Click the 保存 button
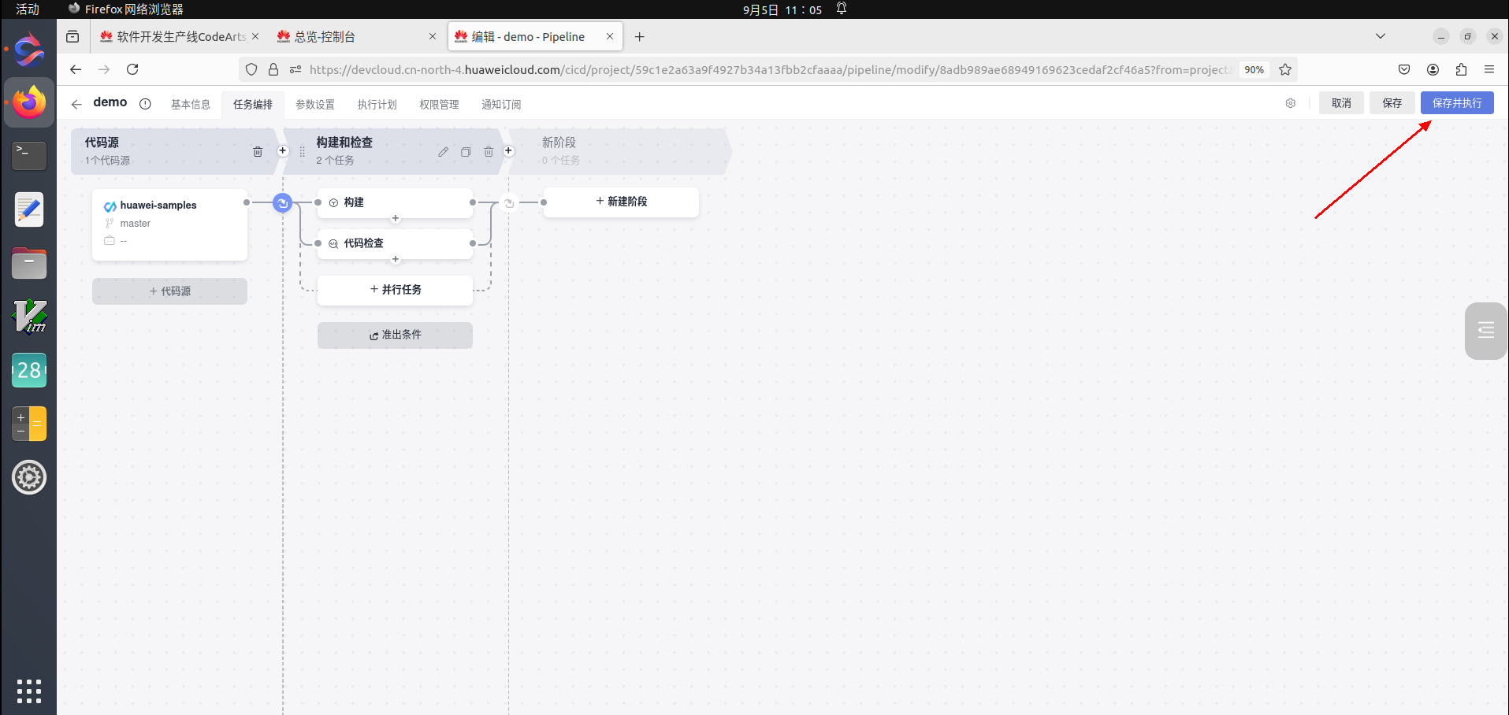Screen dimensions: 1509x715 1392,103
